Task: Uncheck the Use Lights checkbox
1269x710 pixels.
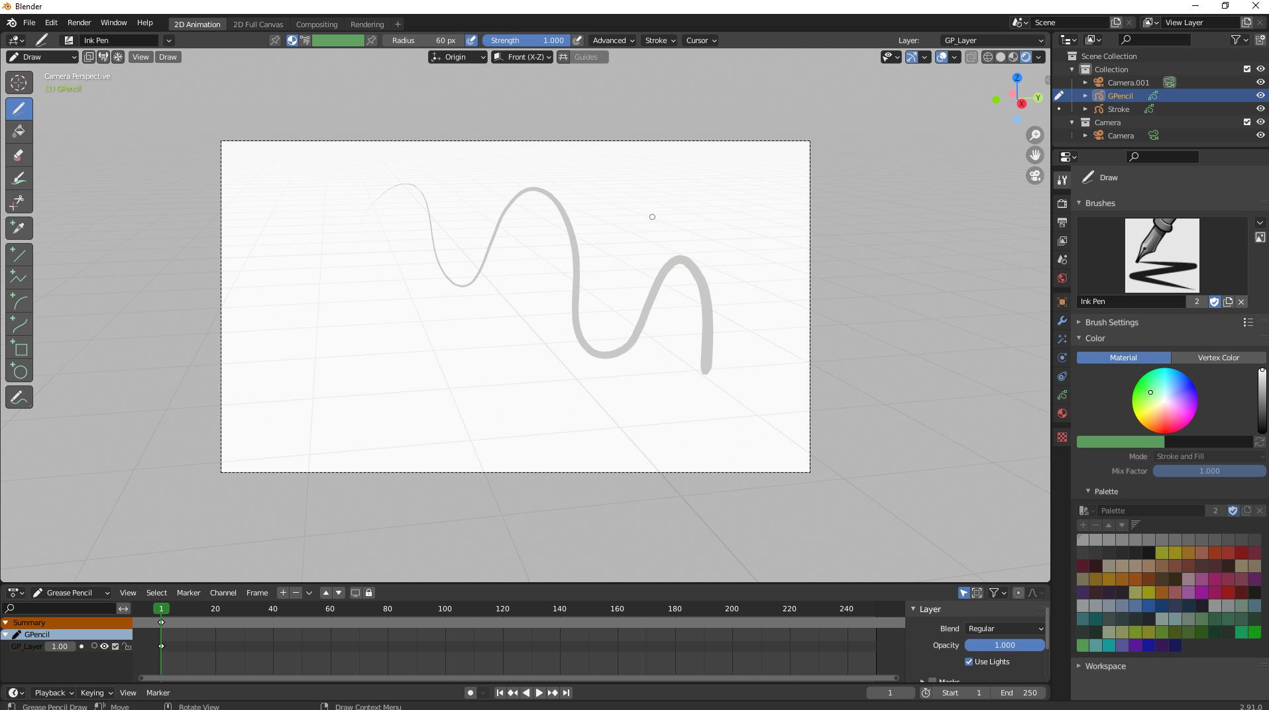Action: [969, 662]
